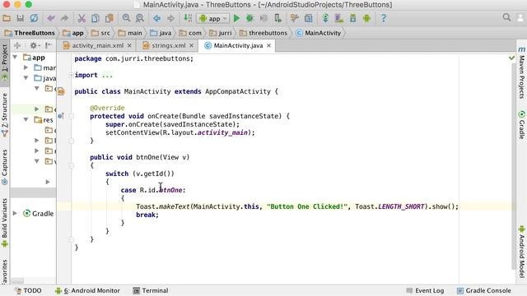527x296 pixels.
Task: Click the Make Project icon
Action: point(188,18)
